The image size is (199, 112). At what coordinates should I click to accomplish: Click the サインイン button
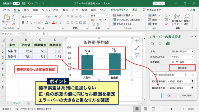click(x=159, y=3)
